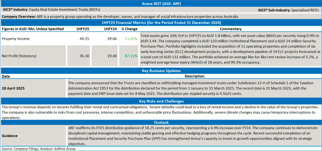Image resolution: width=322 pixels, height=151 pixels.
Task: Click the 'Outlook' section header
Action: pyautogui.click(x=161, y=122)
